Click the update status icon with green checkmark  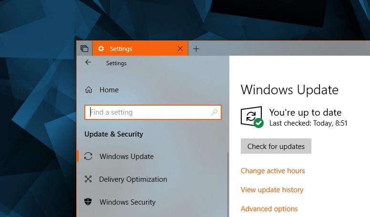(252, 117)
